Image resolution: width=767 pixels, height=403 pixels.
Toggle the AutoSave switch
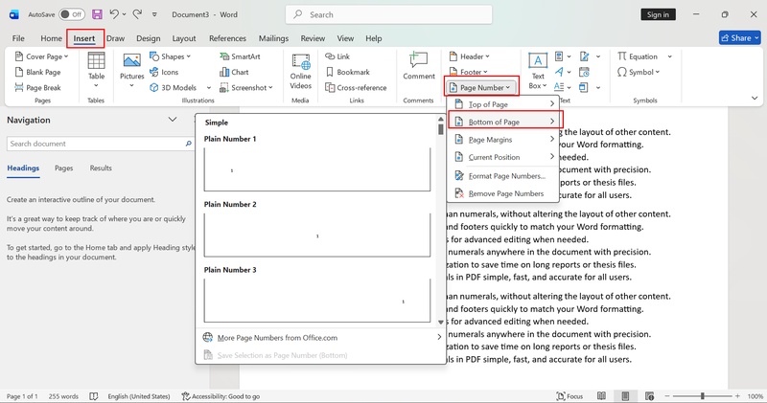click(x=71, y=14)
